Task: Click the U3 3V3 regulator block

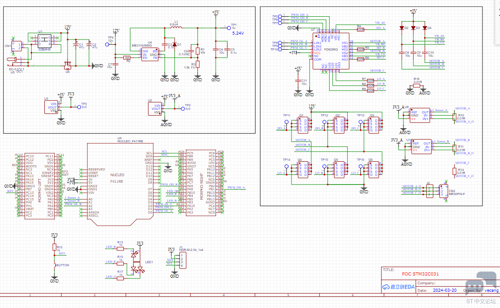Action: click(51, 107)
